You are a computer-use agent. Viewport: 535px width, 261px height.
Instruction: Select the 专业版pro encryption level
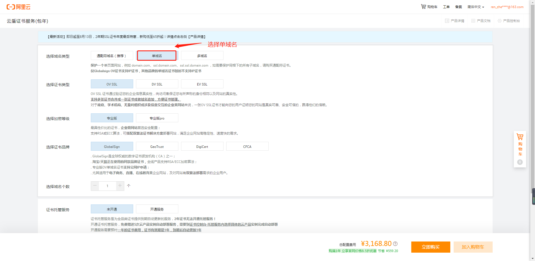pyautogui.click(x=157, y=118)
